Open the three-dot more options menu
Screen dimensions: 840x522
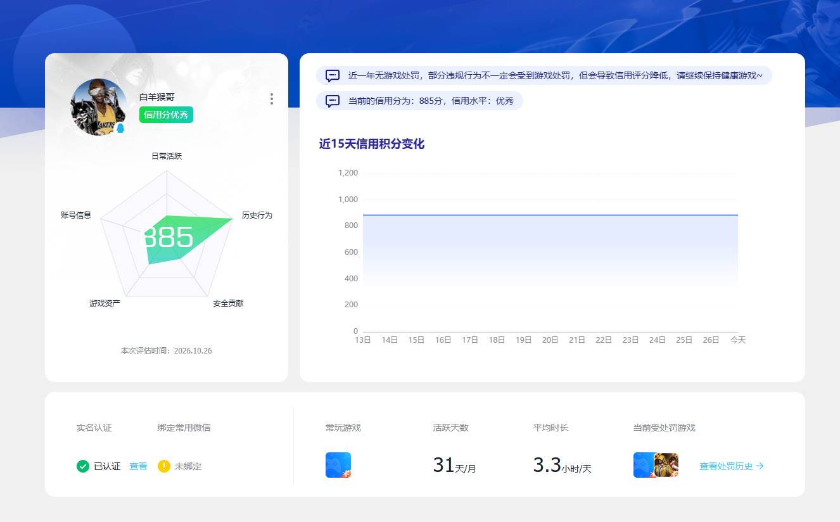tap(272, 99)
